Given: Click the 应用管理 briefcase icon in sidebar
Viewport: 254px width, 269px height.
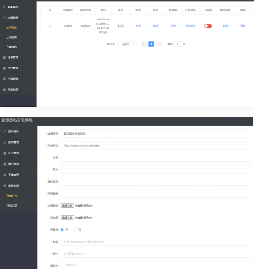Looking at the screenshot, I should (4, 18).
